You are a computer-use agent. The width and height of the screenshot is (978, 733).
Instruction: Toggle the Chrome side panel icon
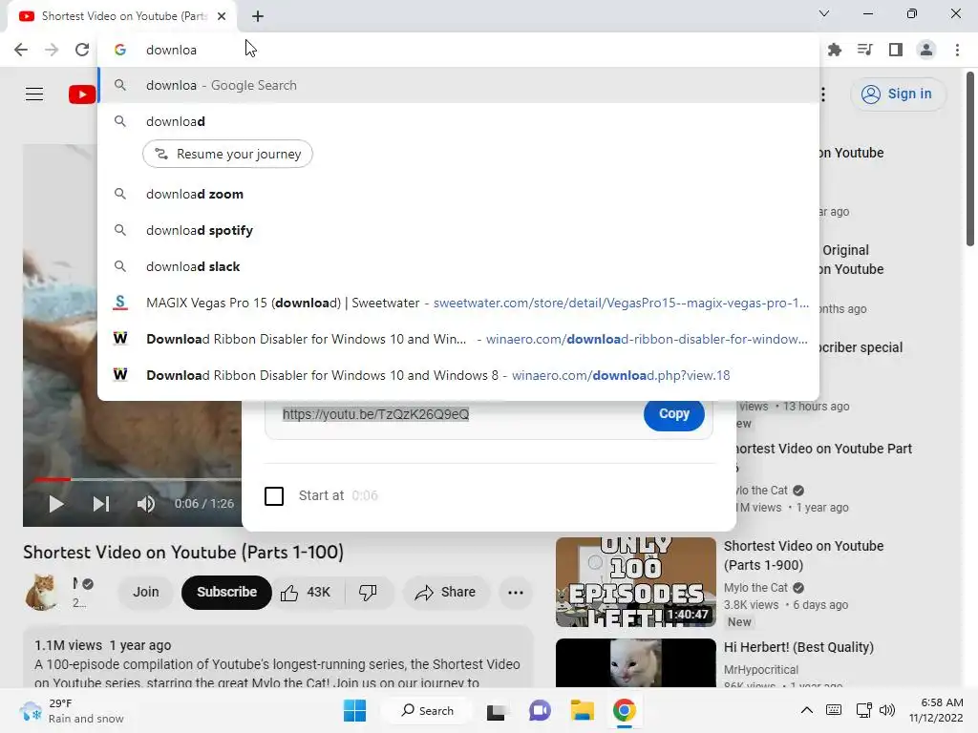click(896, 50)
